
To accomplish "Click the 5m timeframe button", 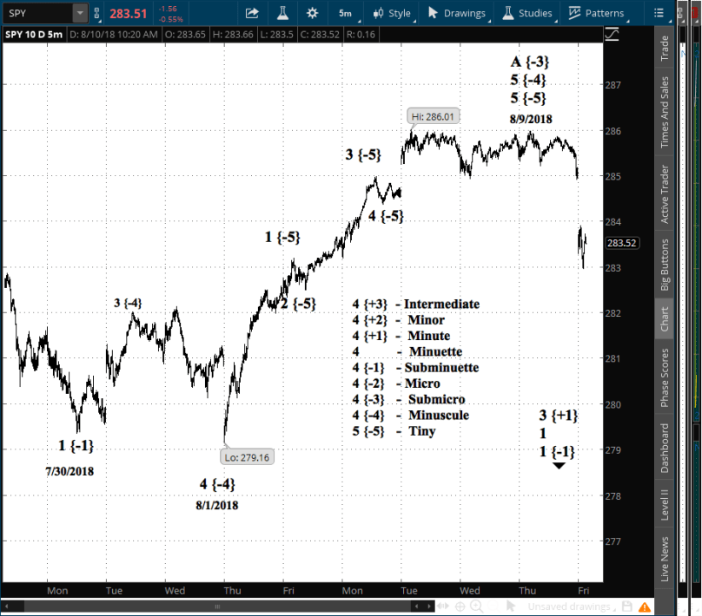I will point(345,13).
